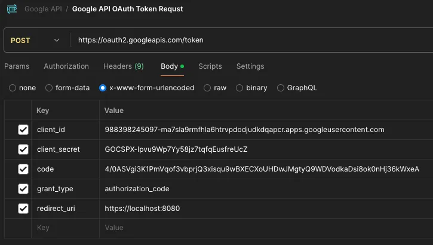Uncheck the client_id row checkbox
The width and height of the screenshot is (433, 245).
(23, 130)
